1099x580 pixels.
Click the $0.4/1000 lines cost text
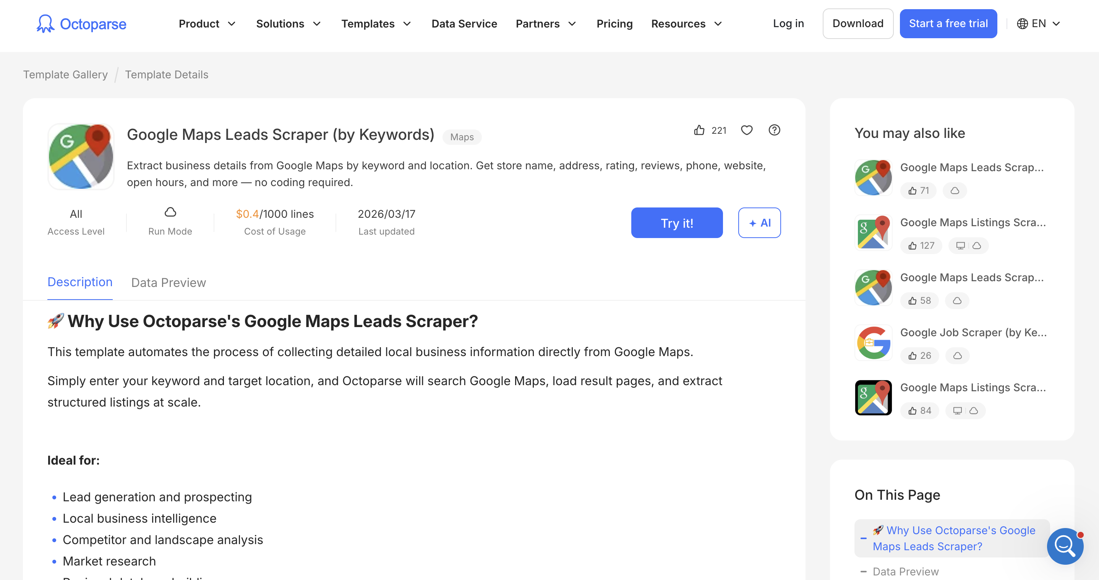[275, 214]
